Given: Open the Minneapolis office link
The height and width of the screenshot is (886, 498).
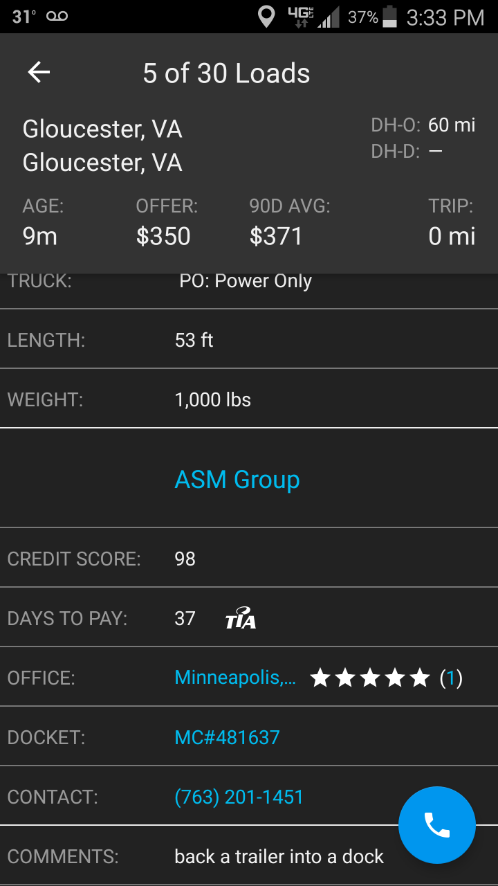Looking at the screenshot, I should (x=235, y=678).
